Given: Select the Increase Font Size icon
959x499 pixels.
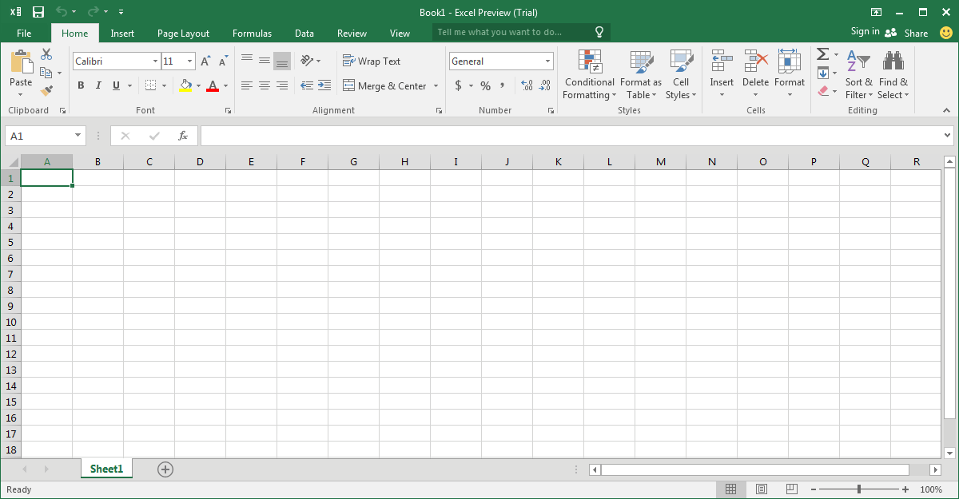Looking at the screenshot, I should point(205,61).
